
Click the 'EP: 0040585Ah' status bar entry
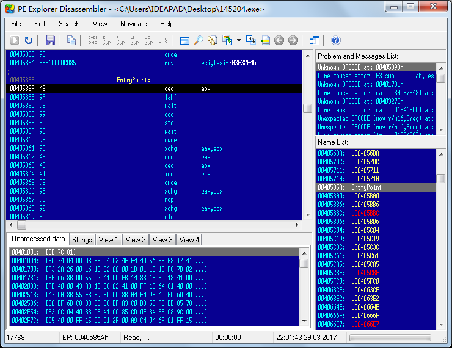pos(86,338)
